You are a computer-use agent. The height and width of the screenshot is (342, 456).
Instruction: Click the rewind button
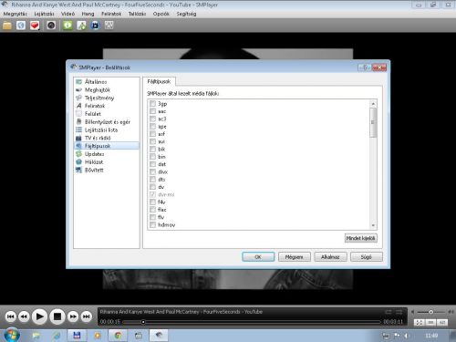(x=24, y=316)
